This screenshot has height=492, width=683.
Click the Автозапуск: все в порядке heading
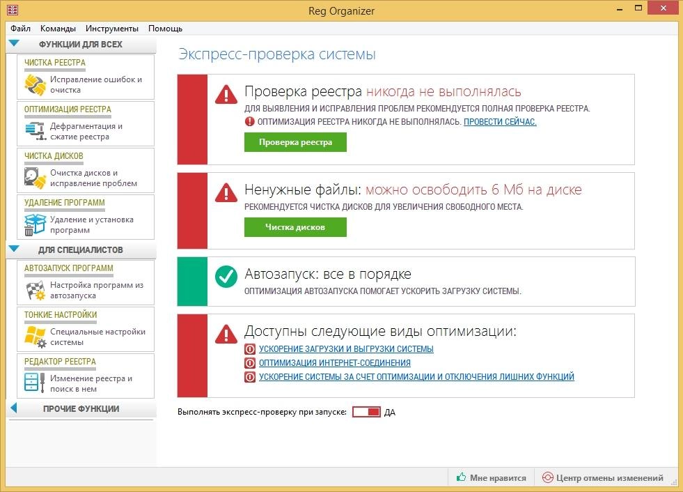[x=327, y=274]
